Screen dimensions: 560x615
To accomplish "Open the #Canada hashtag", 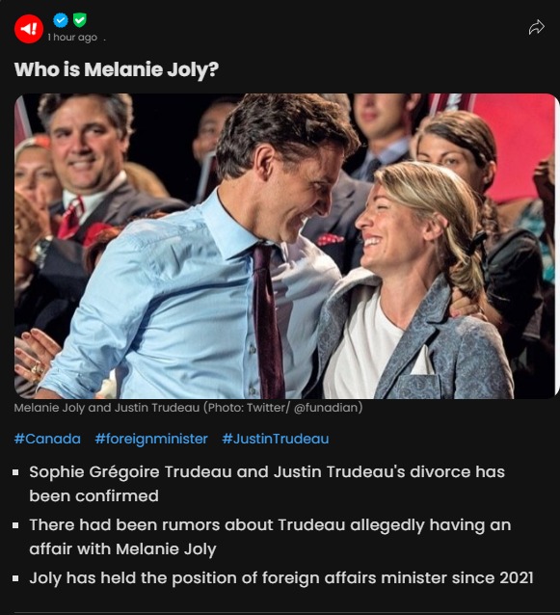I will (47, 439).
